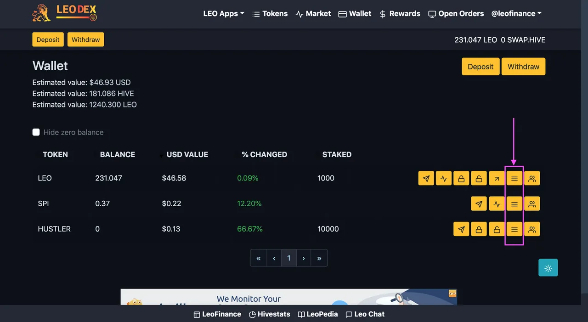Click the 12.20% change value
The image size is (588, 322).
click(x=249, y=203)
